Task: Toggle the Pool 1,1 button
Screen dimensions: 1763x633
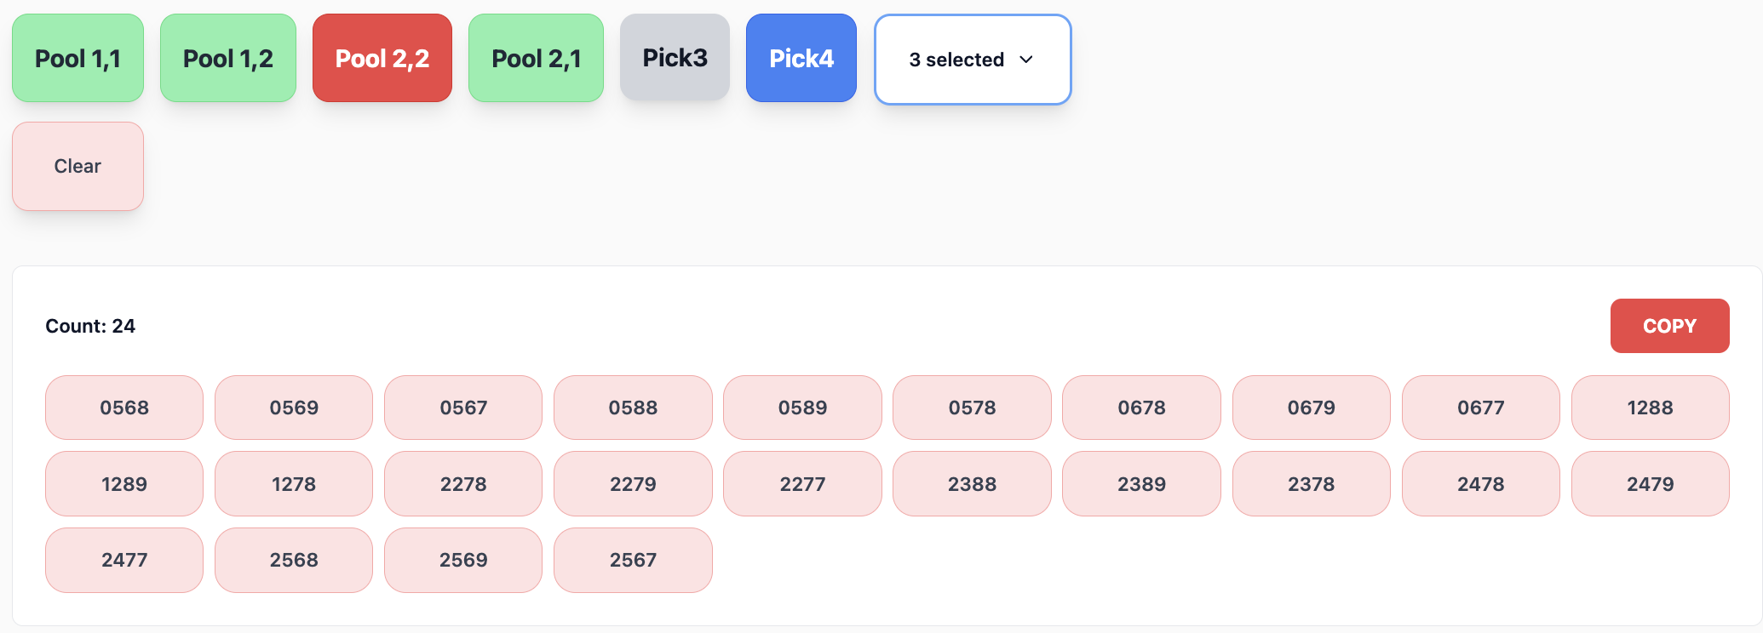Action: (x=78, y=58)
